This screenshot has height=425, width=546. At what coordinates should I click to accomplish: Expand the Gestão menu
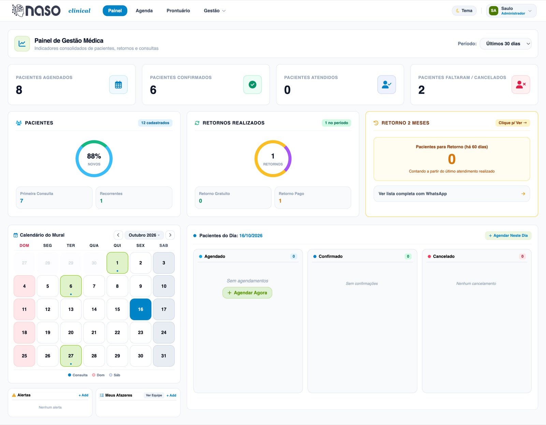pos(215,11)
